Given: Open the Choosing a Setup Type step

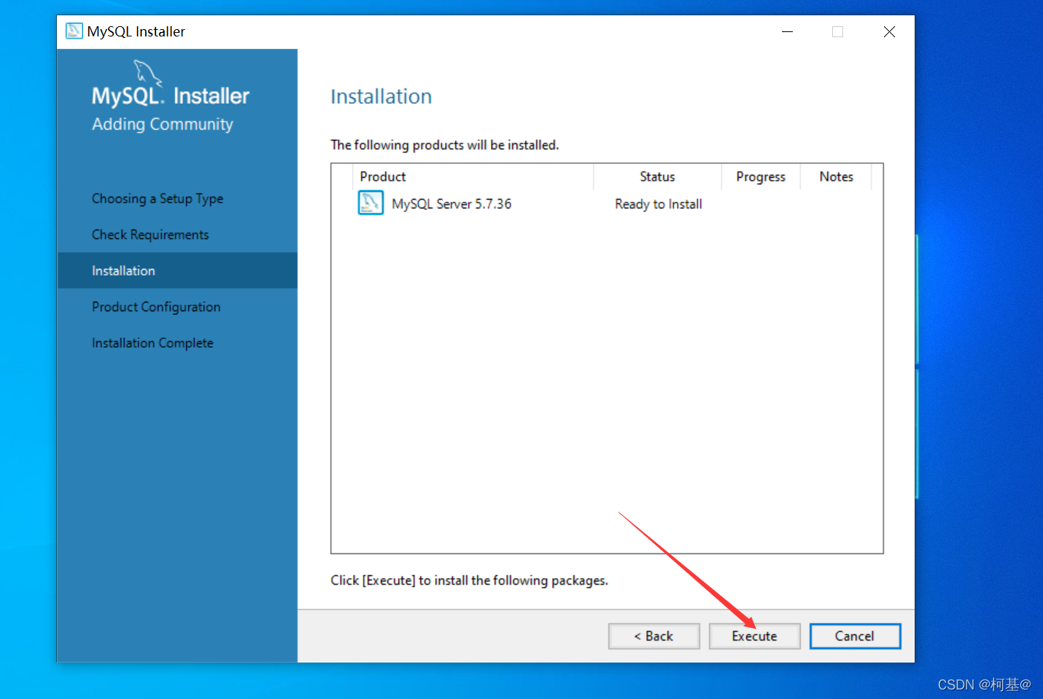Looking at the screenshot, I should point(158,198).
